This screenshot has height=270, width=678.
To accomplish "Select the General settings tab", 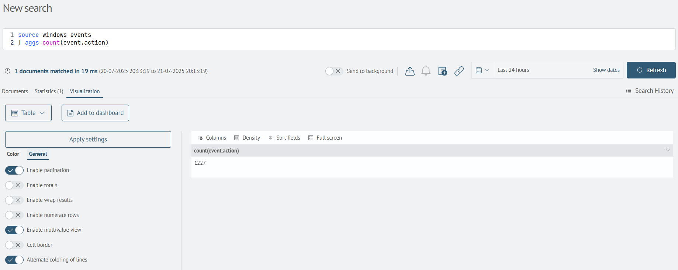I will point(38,154).
